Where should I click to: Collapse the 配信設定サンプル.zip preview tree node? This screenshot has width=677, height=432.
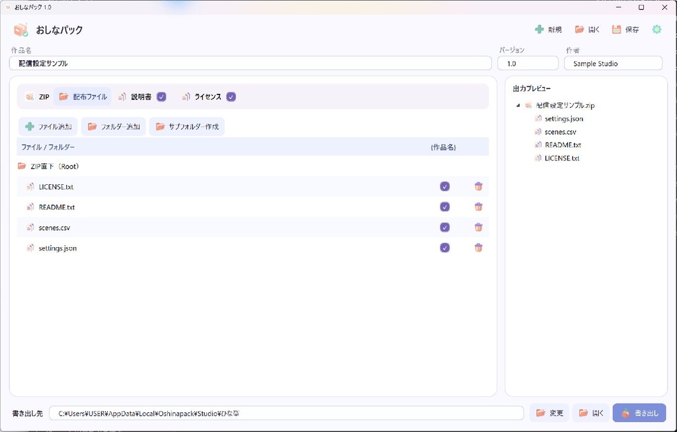518,105
